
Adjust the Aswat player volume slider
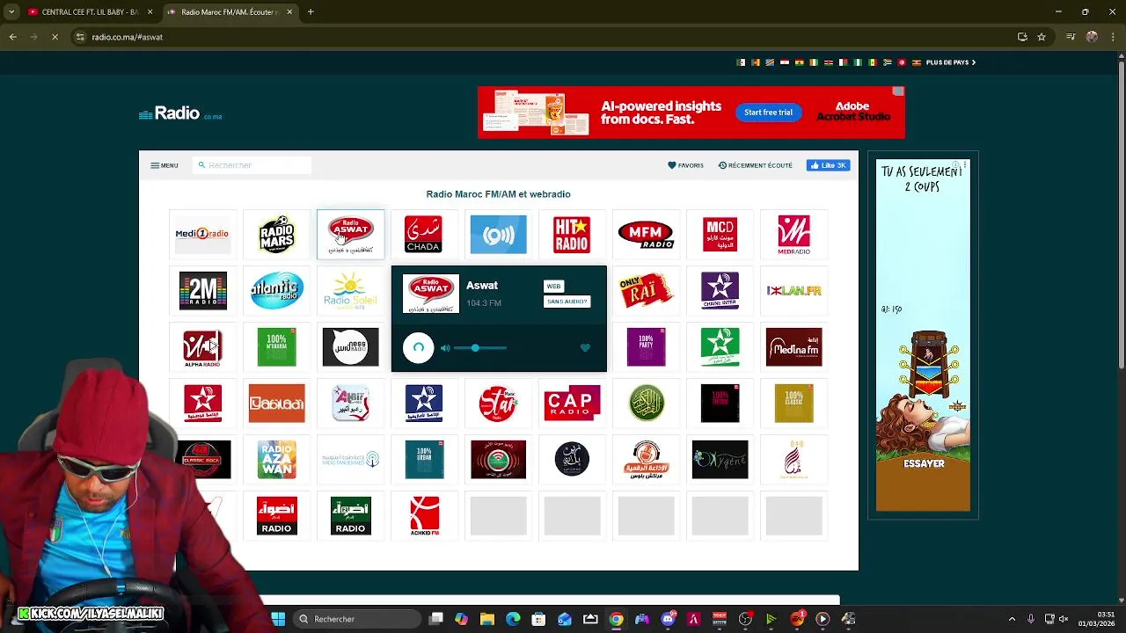click(480, 348)
